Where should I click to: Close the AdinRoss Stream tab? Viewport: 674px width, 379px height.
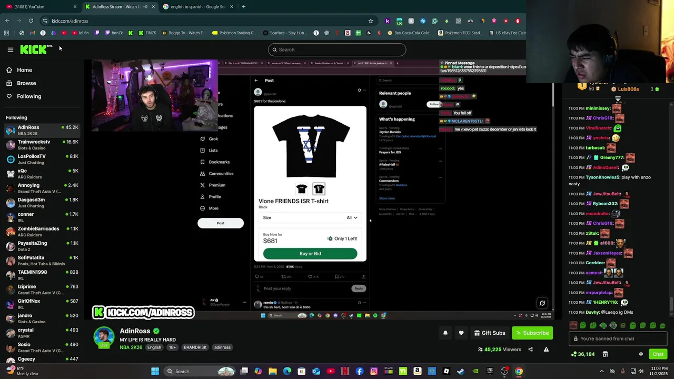point(153,7)
